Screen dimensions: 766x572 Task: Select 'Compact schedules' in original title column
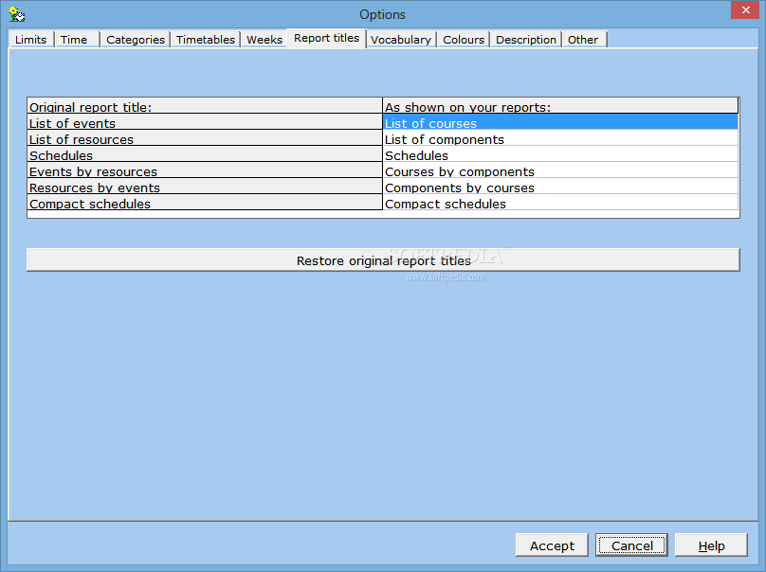point(205,203)
